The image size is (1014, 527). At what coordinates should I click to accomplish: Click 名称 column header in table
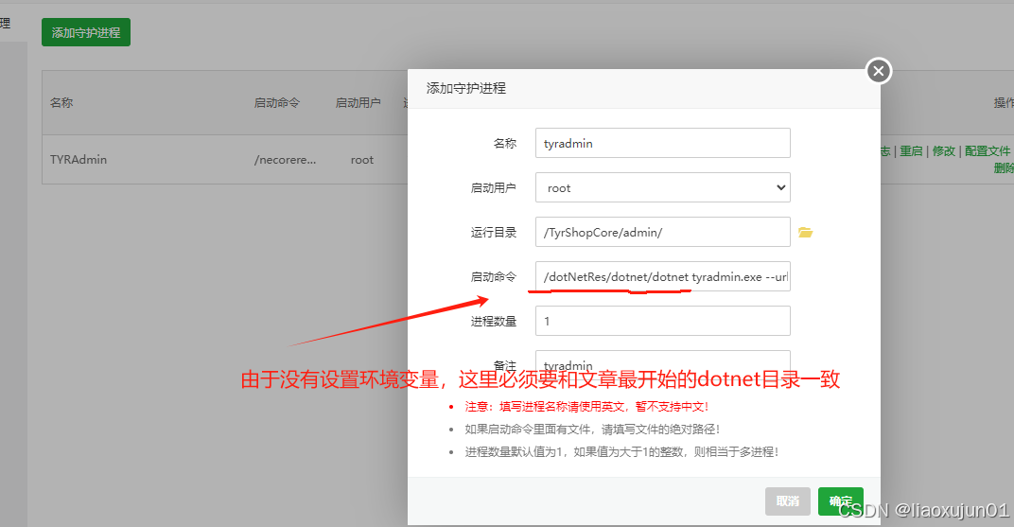61,103
